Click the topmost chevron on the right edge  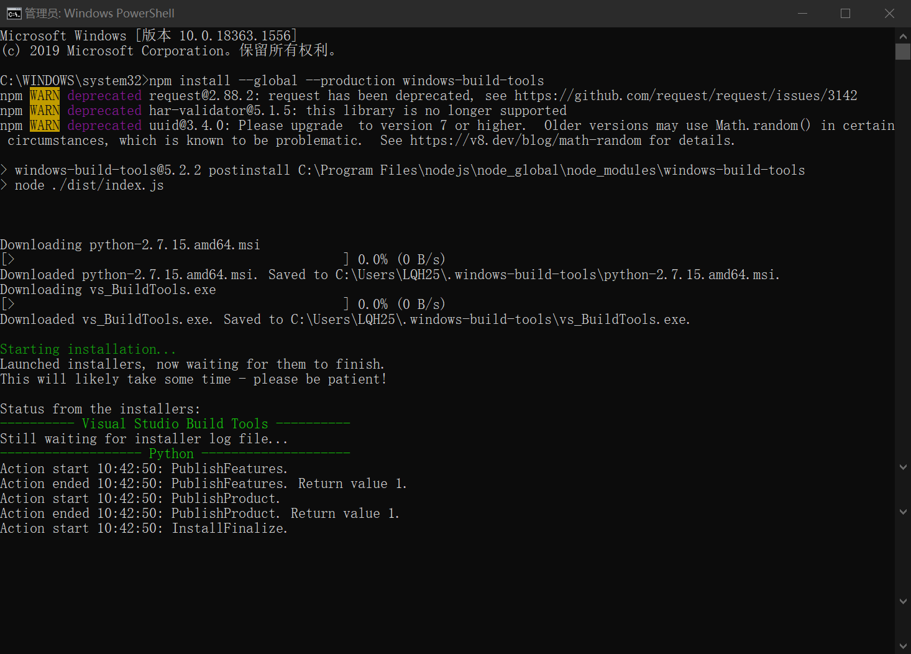[902, 466]
